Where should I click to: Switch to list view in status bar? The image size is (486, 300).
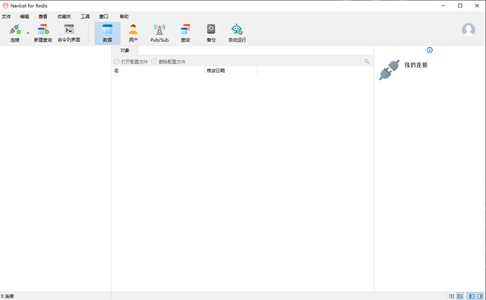(x=452, y=296)
